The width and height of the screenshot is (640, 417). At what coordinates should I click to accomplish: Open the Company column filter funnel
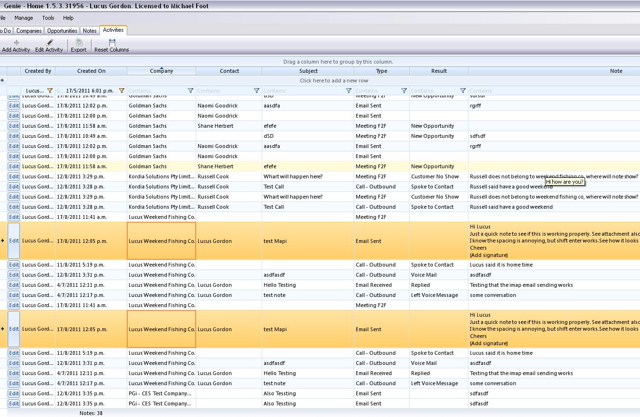[190, 91]
